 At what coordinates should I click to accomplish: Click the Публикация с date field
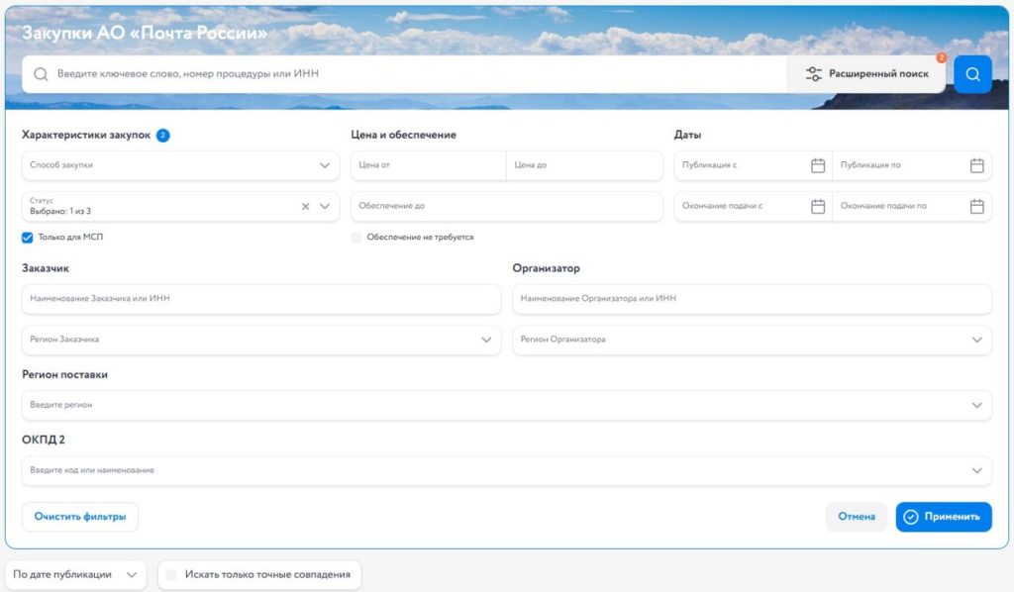[753, 165]
